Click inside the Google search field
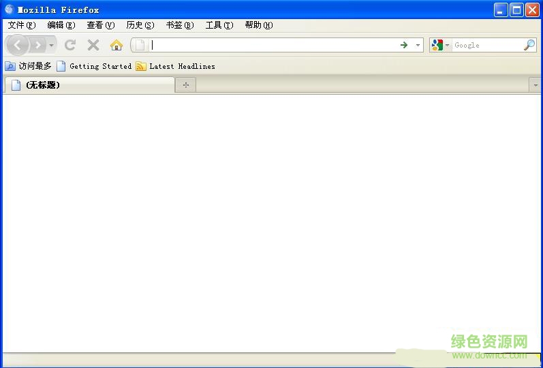Viewport: 543px width, 368px height. pyautogui.click(x=486, y=45)
